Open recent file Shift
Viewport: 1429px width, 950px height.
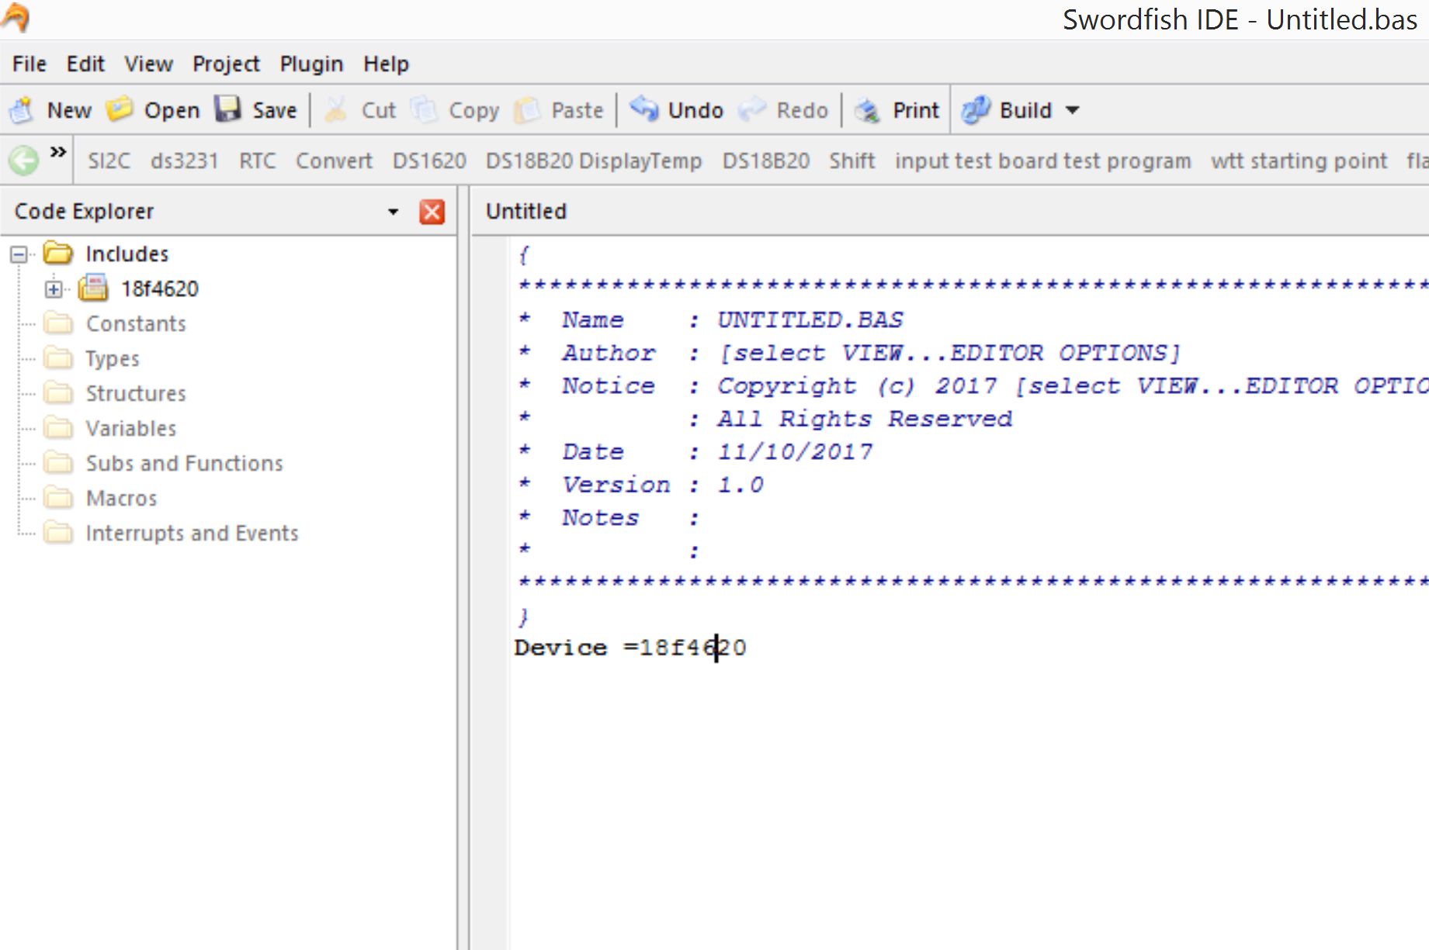pyautogui.click(x=852, y=161)
